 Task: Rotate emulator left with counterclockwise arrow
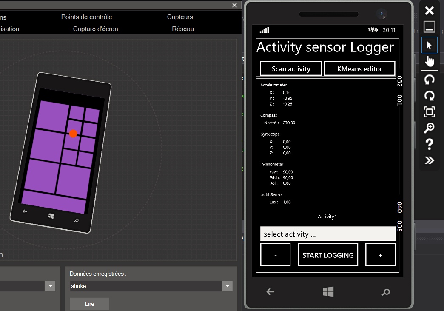pyautogui.click(x=429, y=80)
